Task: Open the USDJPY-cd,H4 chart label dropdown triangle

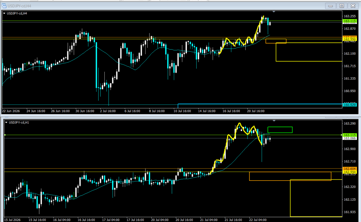Action: pos(4,13)
